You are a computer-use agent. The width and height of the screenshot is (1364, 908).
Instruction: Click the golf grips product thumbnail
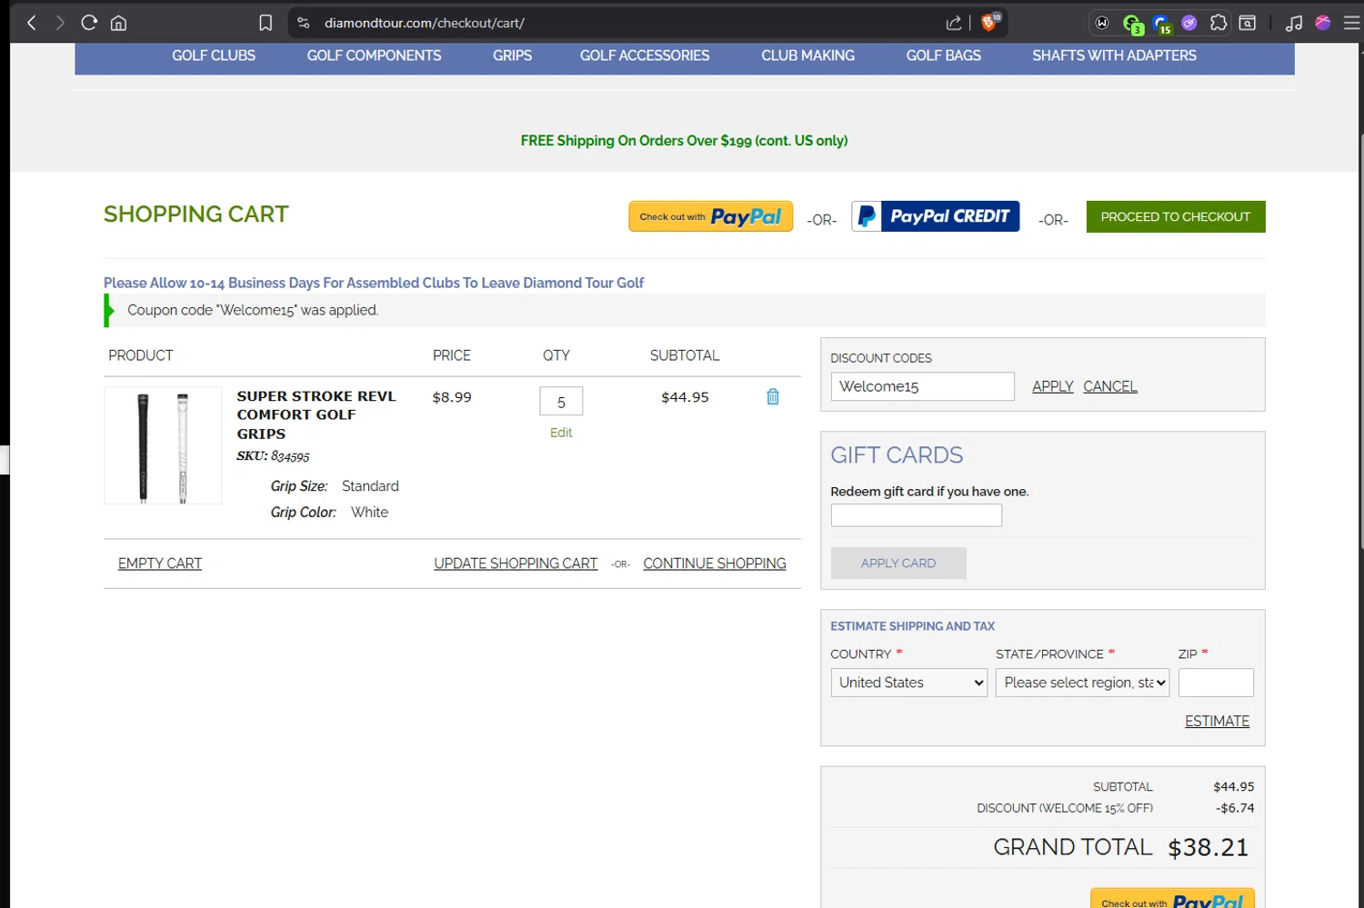click(163, 445)
